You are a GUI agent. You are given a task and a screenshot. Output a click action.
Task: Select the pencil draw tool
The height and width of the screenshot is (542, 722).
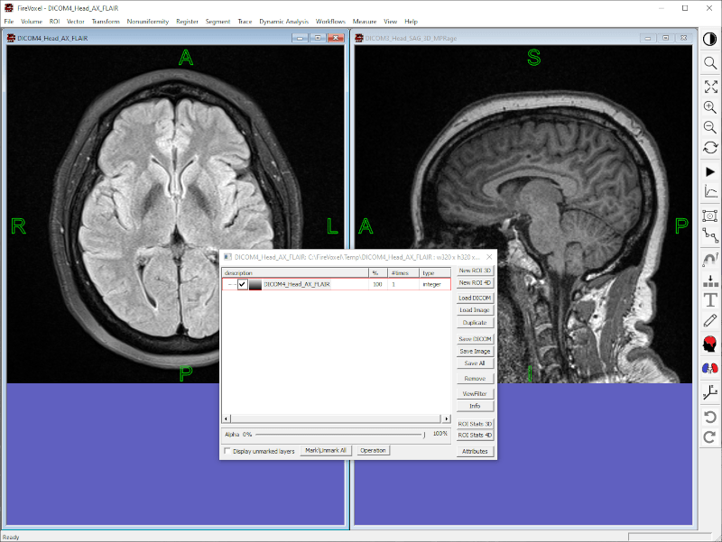click(710, 320)
